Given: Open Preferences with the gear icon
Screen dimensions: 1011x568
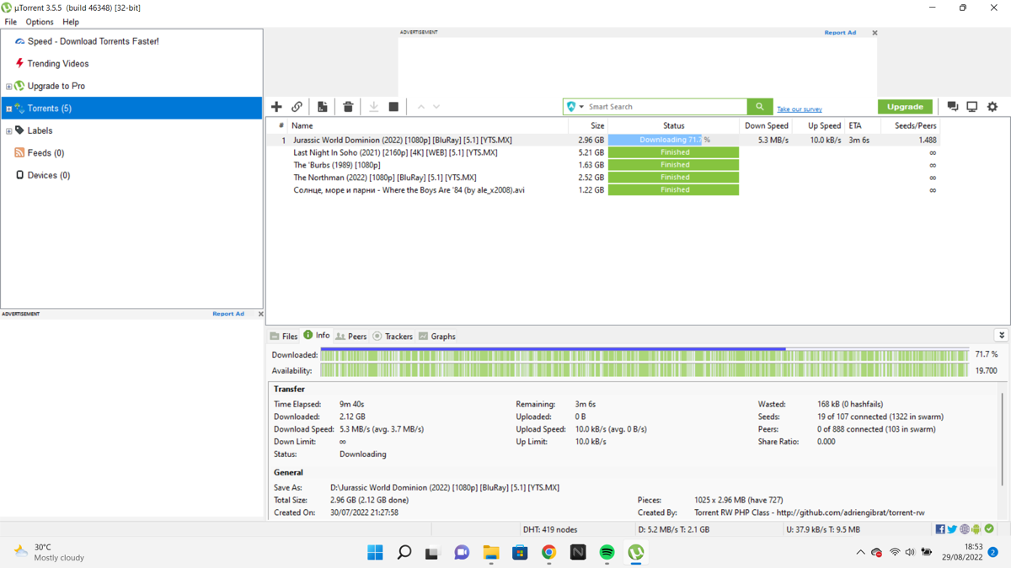Looking at the screenshot, I should tap(992, 107).
